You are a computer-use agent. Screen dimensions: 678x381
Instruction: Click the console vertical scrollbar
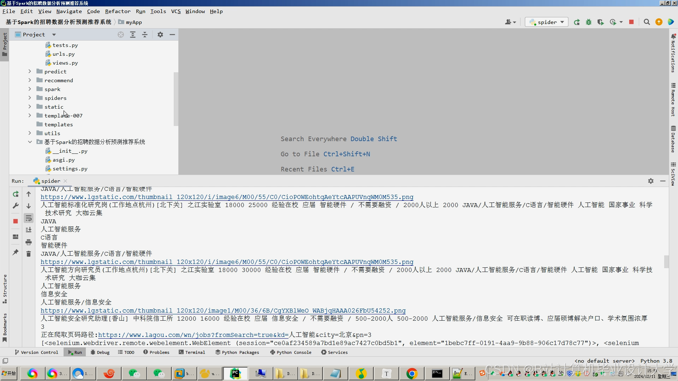(667, 262)
